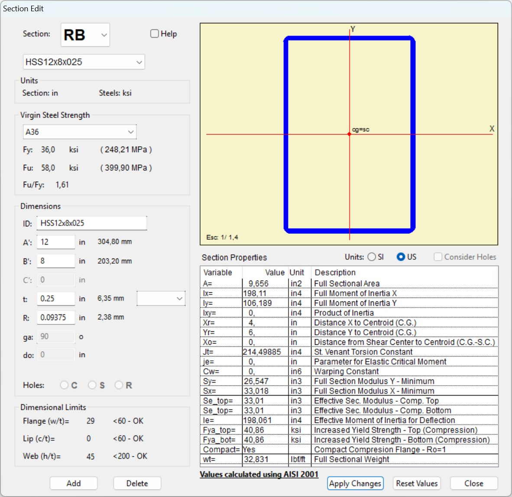The image size is (512, 497).
Task: Click the centroid marker in section preview
Action: [x=350, y=134]
